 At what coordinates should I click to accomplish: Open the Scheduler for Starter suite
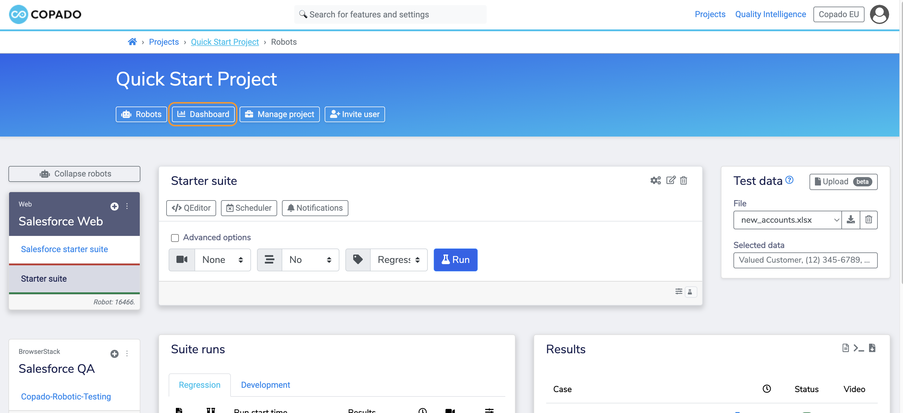coord(249,208)
